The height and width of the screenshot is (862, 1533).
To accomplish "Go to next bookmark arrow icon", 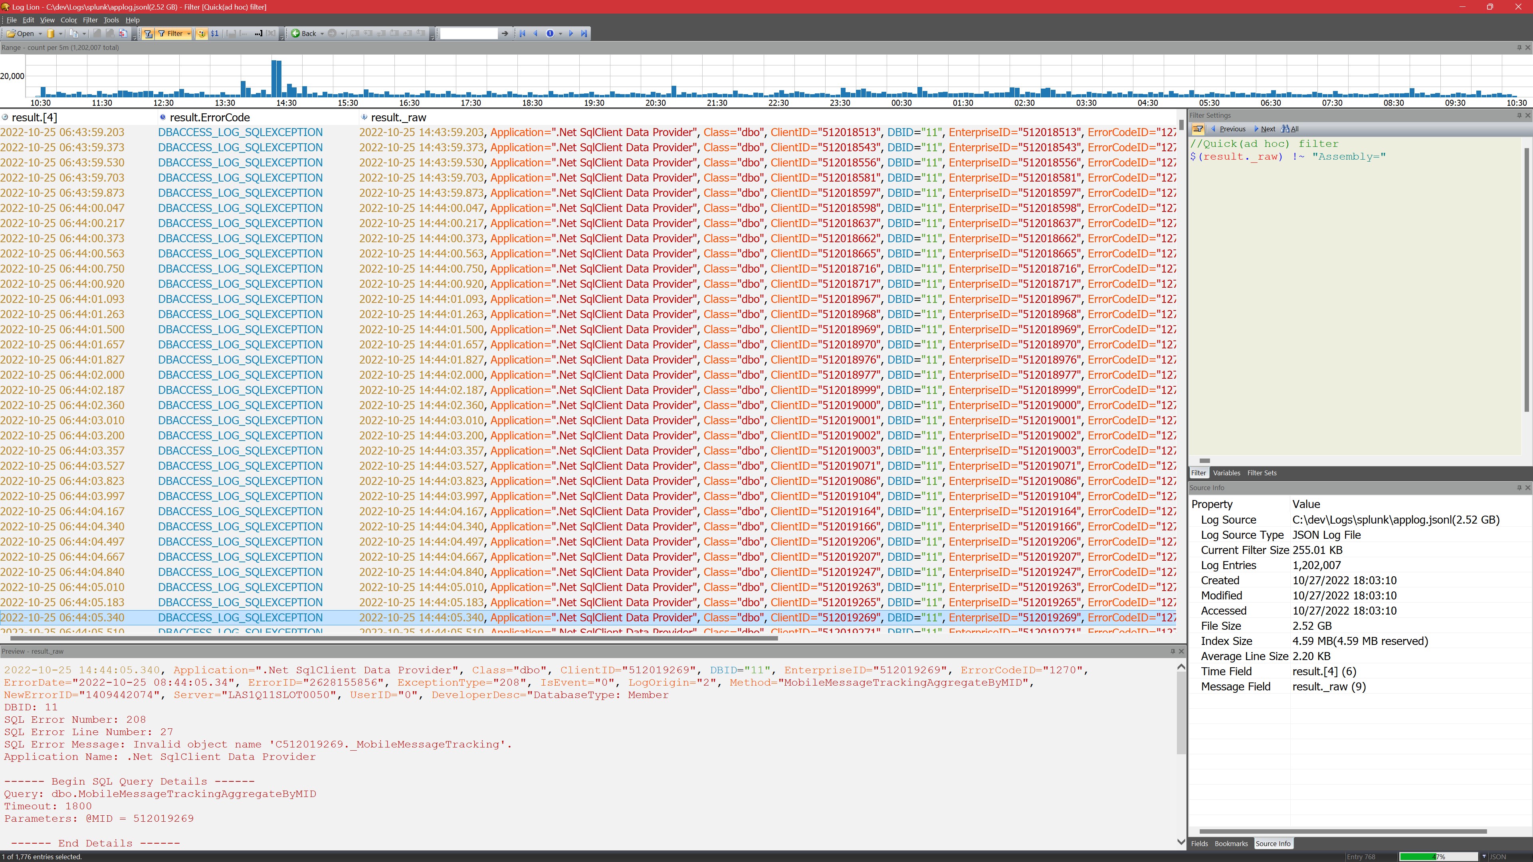I will 571,33.
